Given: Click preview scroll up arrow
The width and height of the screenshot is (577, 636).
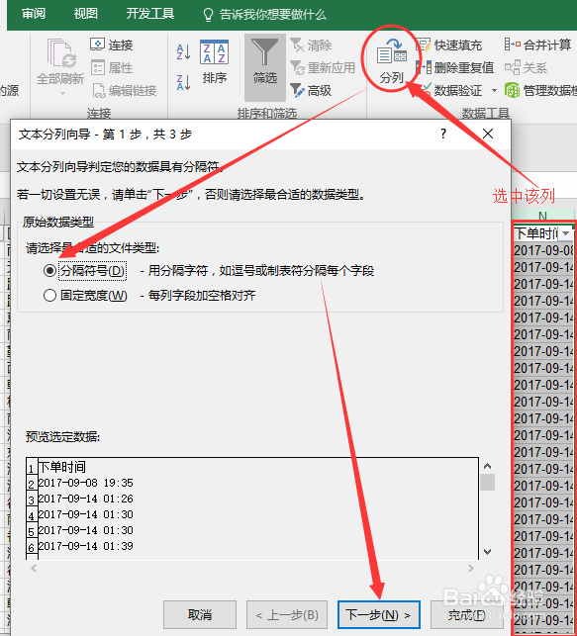Looking at the screenshot, I should pyautogui.click(x=487, y=466).
